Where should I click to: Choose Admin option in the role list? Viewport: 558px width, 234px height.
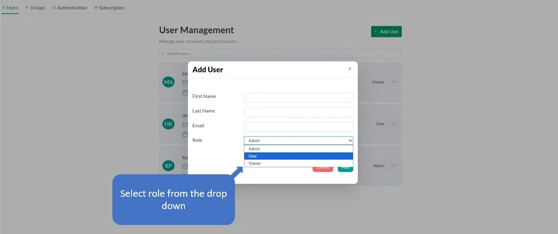[298, 149]
